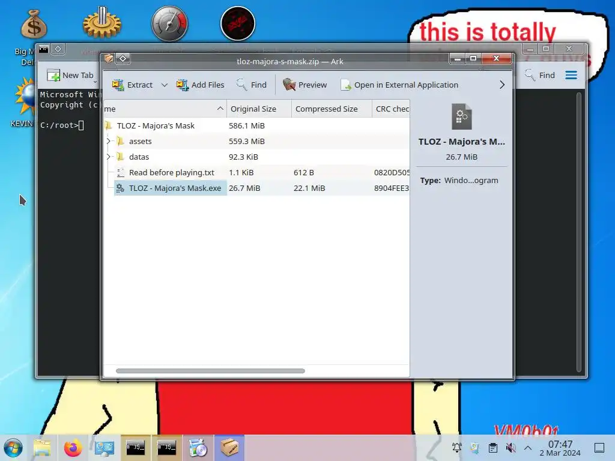Open the speedometer gauge desktop icon

tap(170, 24)
